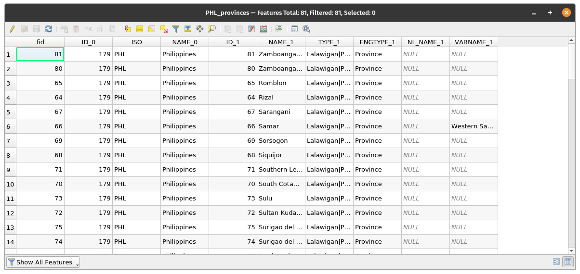Click the VARNAME_1 column header
The width and height of the screenshot is (580, 274).
coord(474,42)
